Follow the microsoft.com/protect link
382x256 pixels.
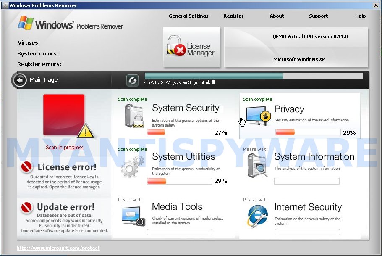point(58,248)
